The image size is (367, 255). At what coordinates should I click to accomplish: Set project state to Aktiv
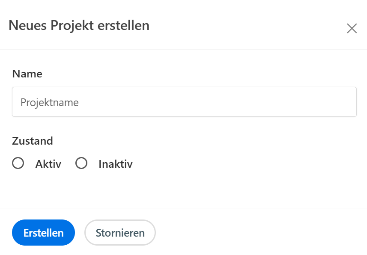pyautogui.click(x=18, y=163)
